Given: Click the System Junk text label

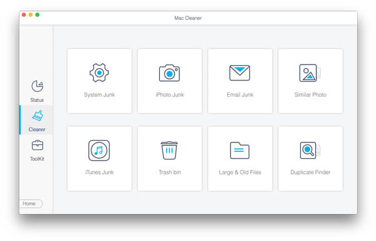Looking at the screenshot, I should [x=99, y=95].
